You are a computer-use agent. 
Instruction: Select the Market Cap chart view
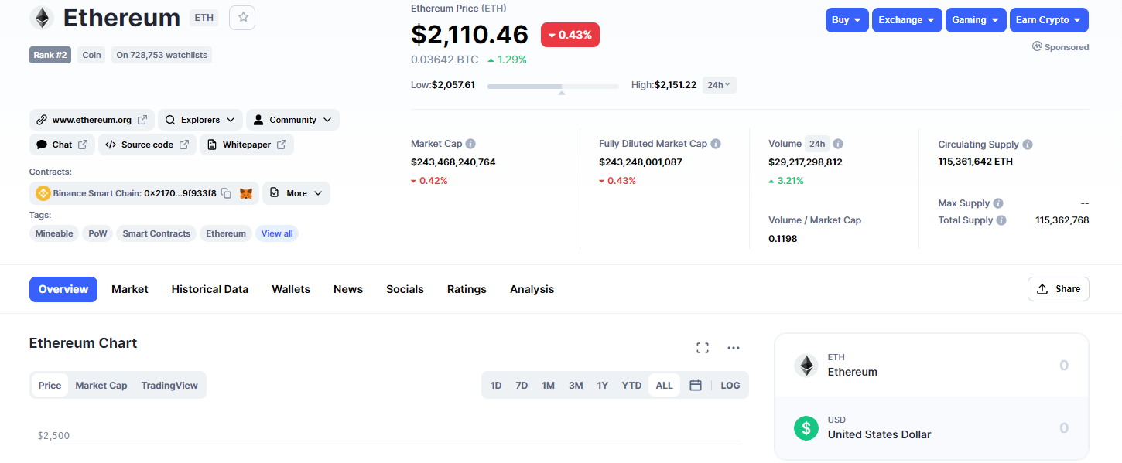tap(101, 385)
